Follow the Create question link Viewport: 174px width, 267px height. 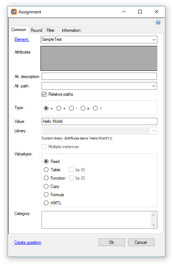pyautogui.click(x=27, y=242)
